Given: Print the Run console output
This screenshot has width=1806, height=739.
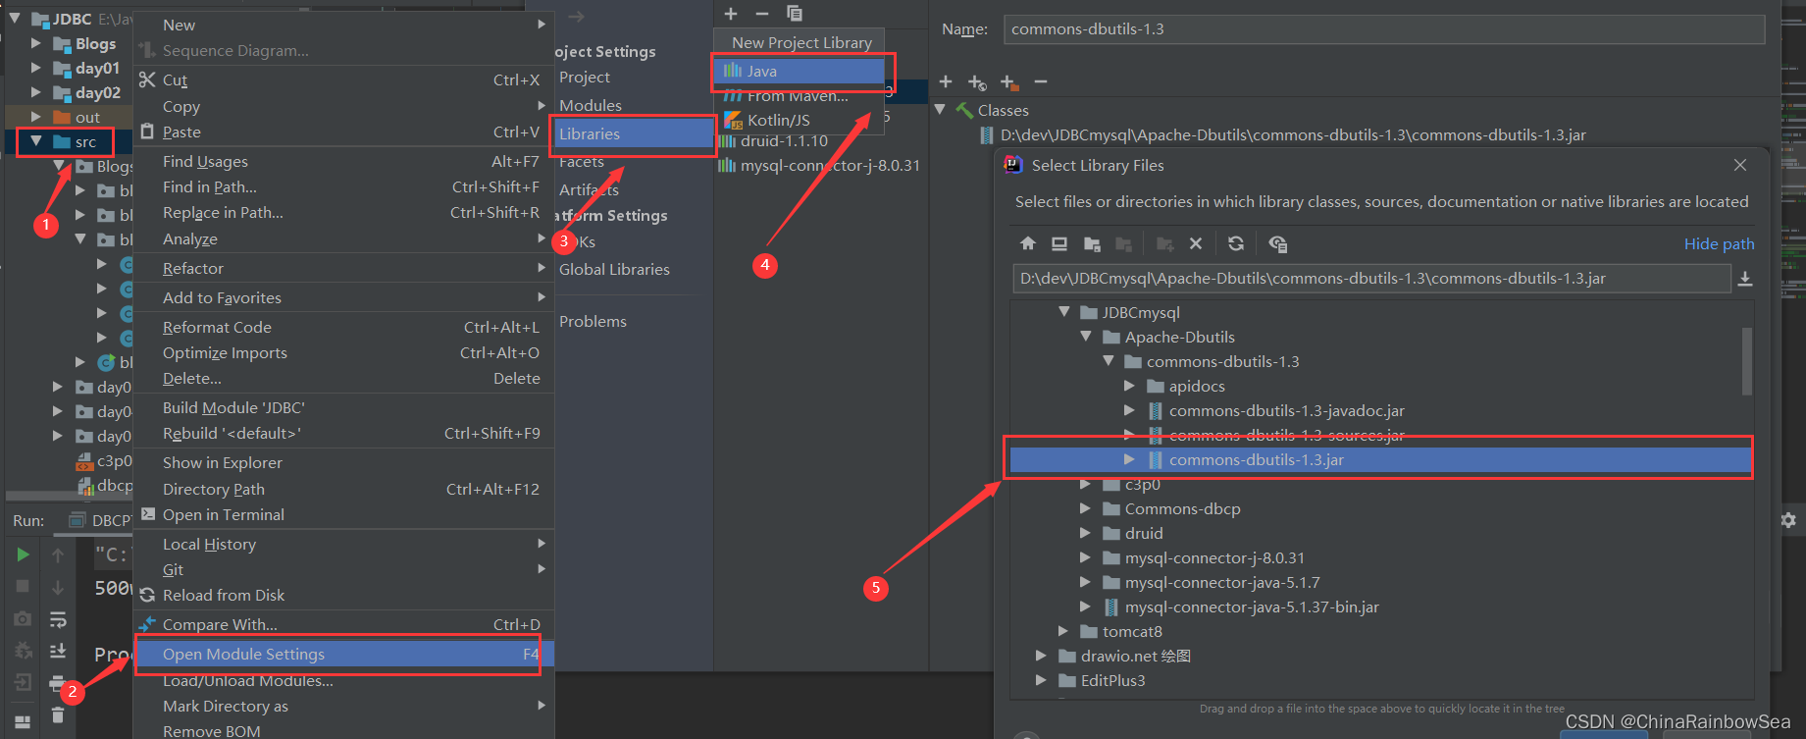Looking at the screenshot, I should tap(58, 682).
